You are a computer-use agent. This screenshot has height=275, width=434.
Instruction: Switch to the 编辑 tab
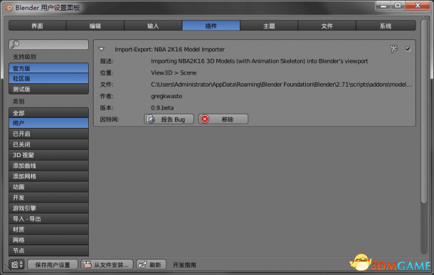tap(95, 26)
